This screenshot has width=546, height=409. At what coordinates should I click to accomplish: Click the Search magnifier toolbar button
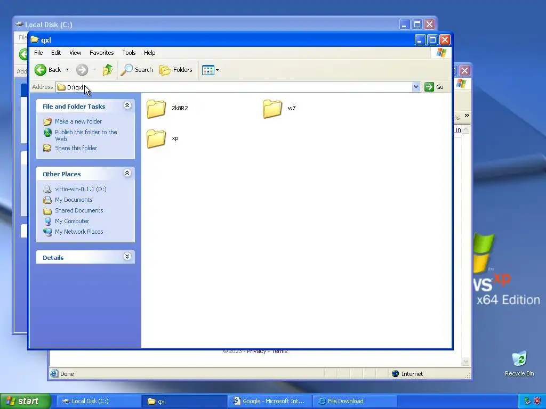tap(137, 70)
